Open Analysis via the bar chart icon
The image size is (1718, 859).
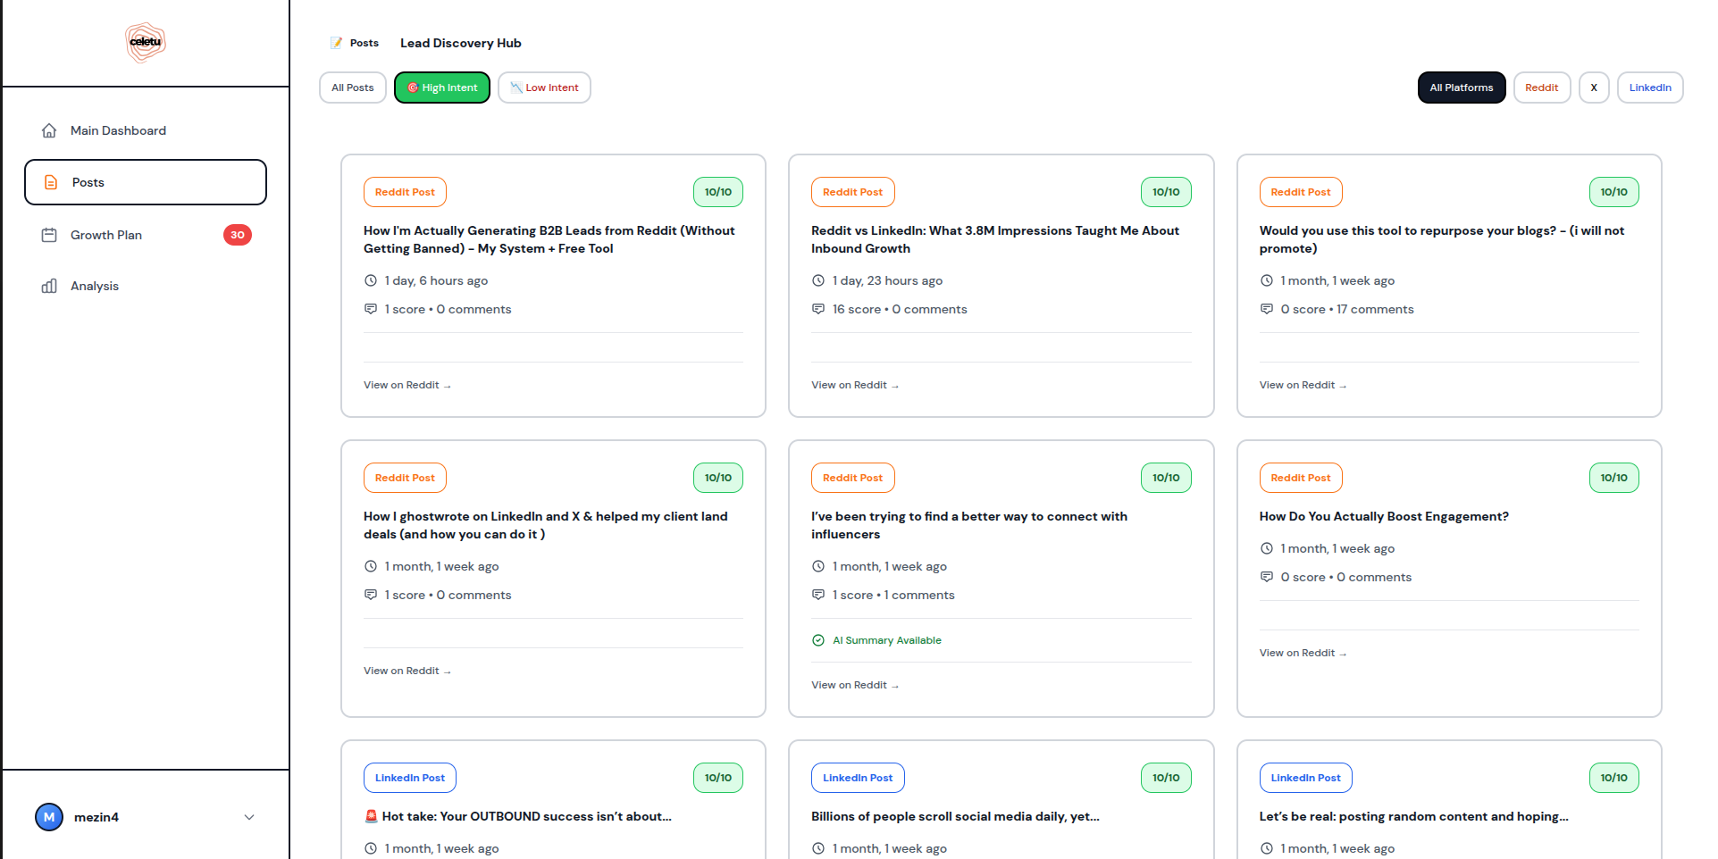pyautogui.click(x=49, y=286)
